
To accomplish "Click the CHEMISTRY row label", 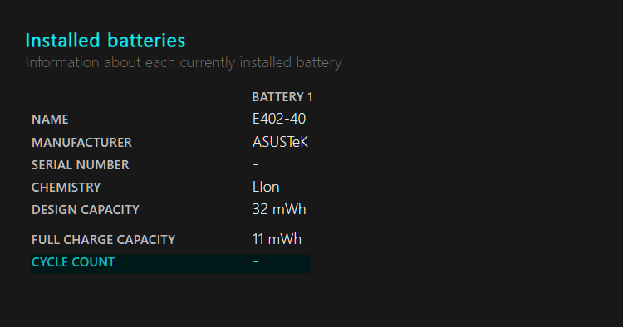I will [66, 188].
